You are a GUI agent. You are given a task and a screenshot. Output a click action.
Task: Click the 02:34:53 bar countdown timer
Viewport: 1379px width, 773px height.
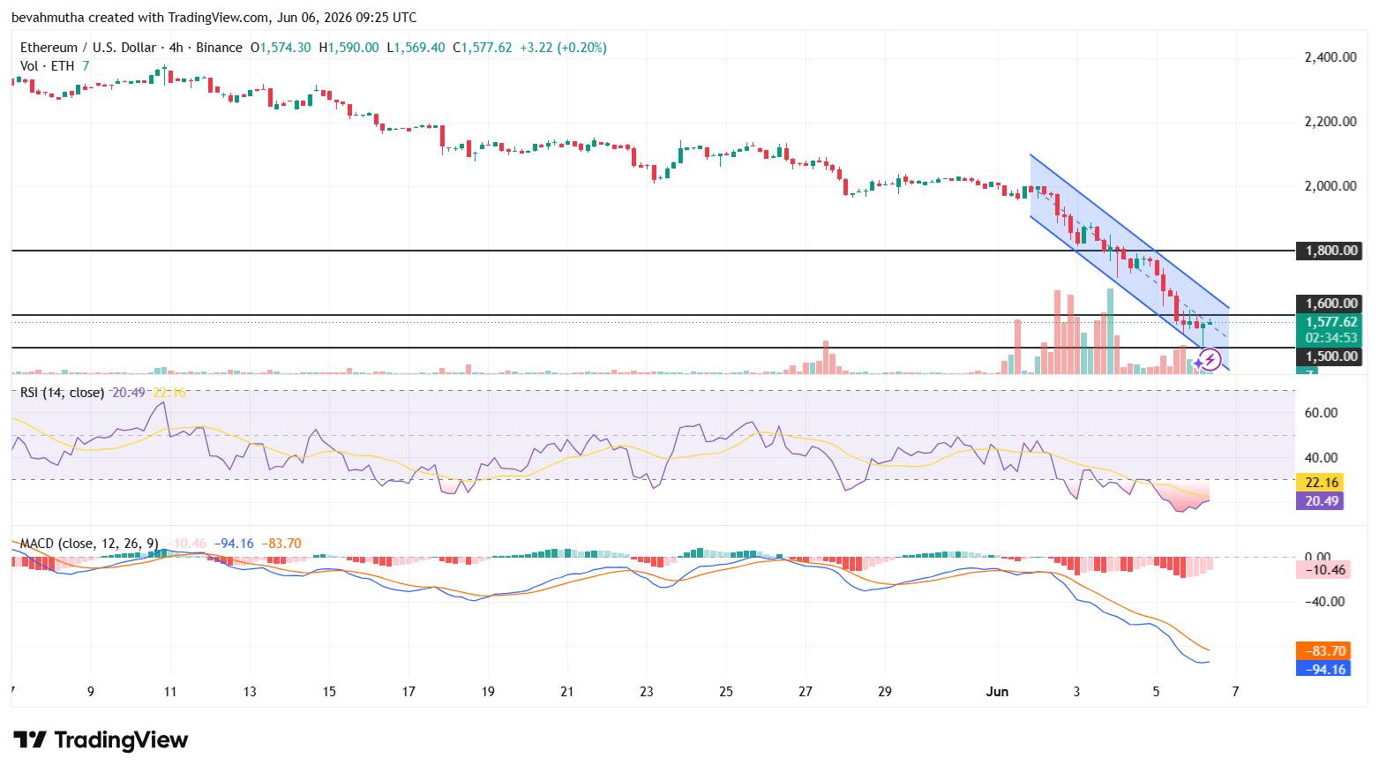[x=1330, y=338]
